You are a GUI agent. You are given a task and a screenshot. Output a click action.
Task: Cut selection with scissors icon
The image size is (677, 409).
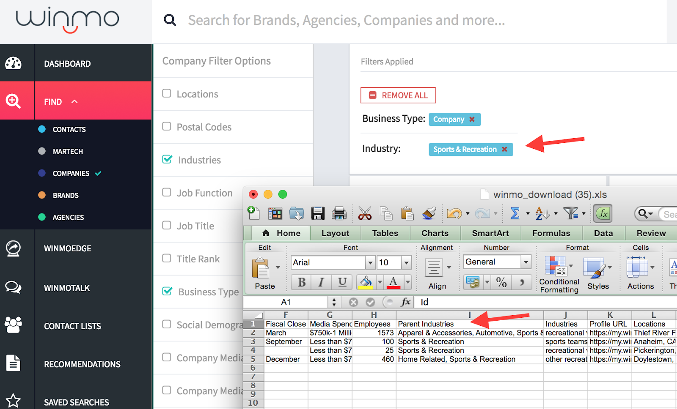point(365,213)
